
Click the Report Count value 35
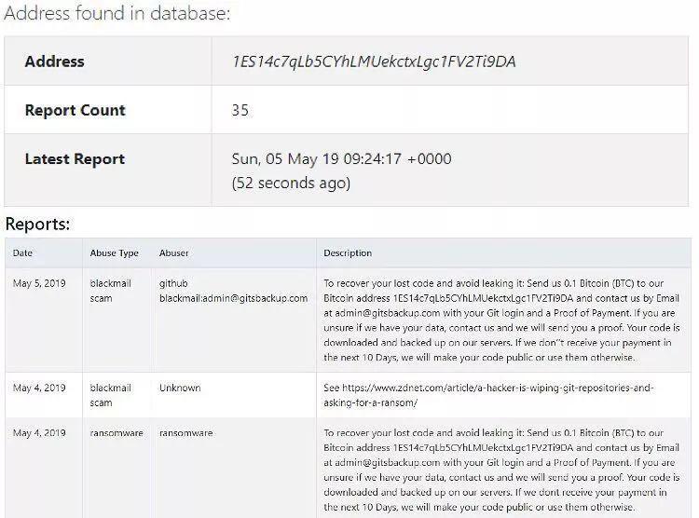pyautogui.click(x=240, y=110)
